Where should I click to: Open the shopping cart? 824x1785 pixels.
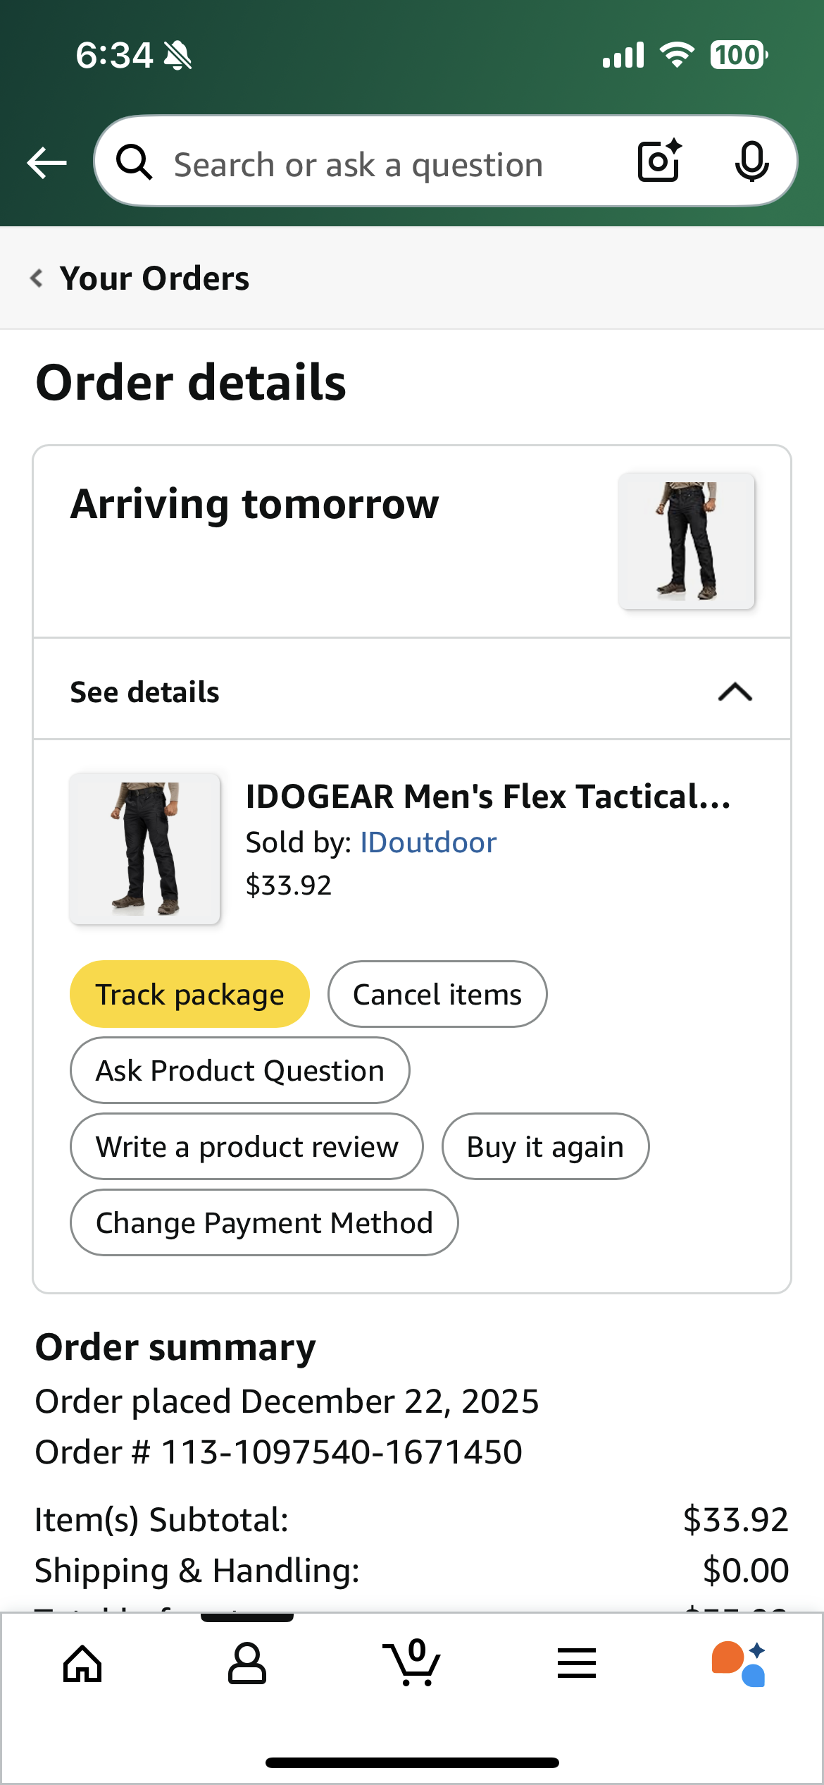click(412, 1664)
